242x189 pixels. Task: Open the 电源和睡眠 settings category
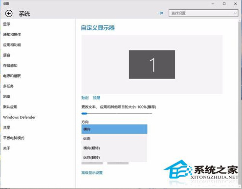click(12, 76)
